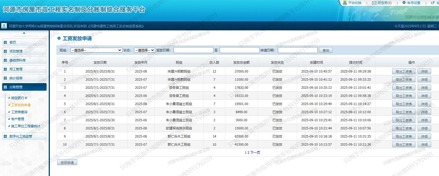The width and height of the screenshot is (439, 176).
Task: Open the 统计报表 menu
Action: coord(24,78)
